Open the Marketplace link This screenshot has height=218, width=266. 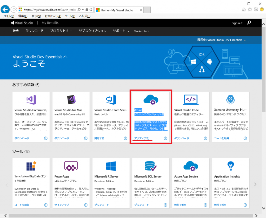coord(142,31)
